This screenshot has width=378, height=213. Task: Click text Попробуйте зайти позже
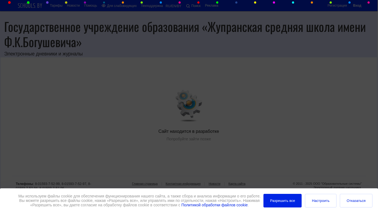tap(189, 139)
